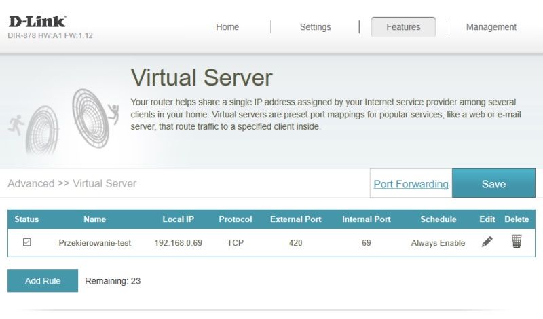This screenshot has width=543, height=319.
Task: Save the virtual server settings
Action: [493, 183]
